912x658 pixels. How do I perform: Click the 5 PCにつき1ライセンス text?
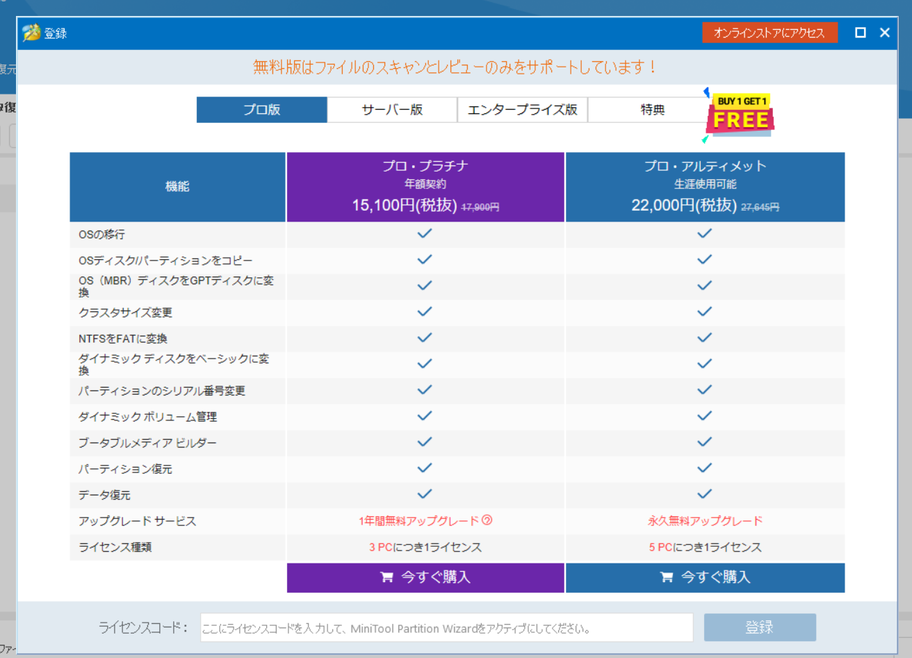pyautogui.click(x=705, y=548)
